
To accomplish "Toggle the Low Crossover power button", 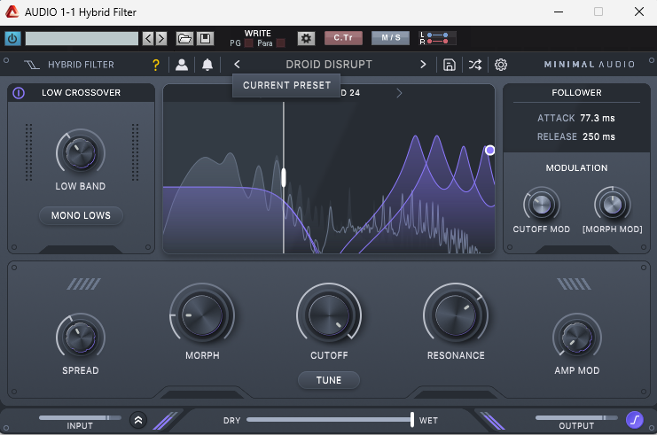I will (x=19, y=92).
